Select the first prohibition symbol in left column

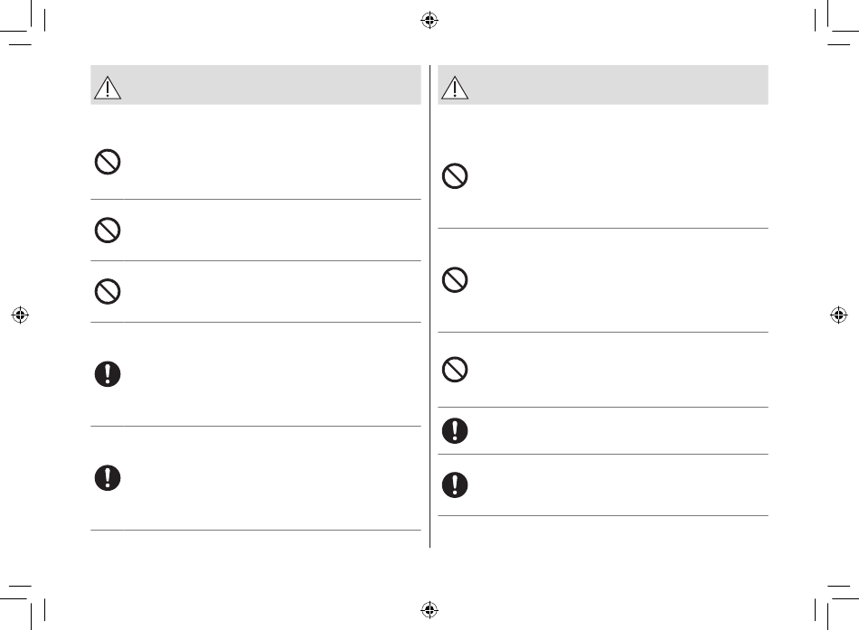(x=108, y=162)
